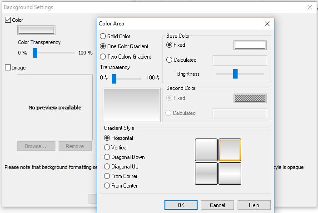Pick Diagonal Down gradient style
This screenshot has width=318, height=213.
pyautogui.click(x=107, y=157)
